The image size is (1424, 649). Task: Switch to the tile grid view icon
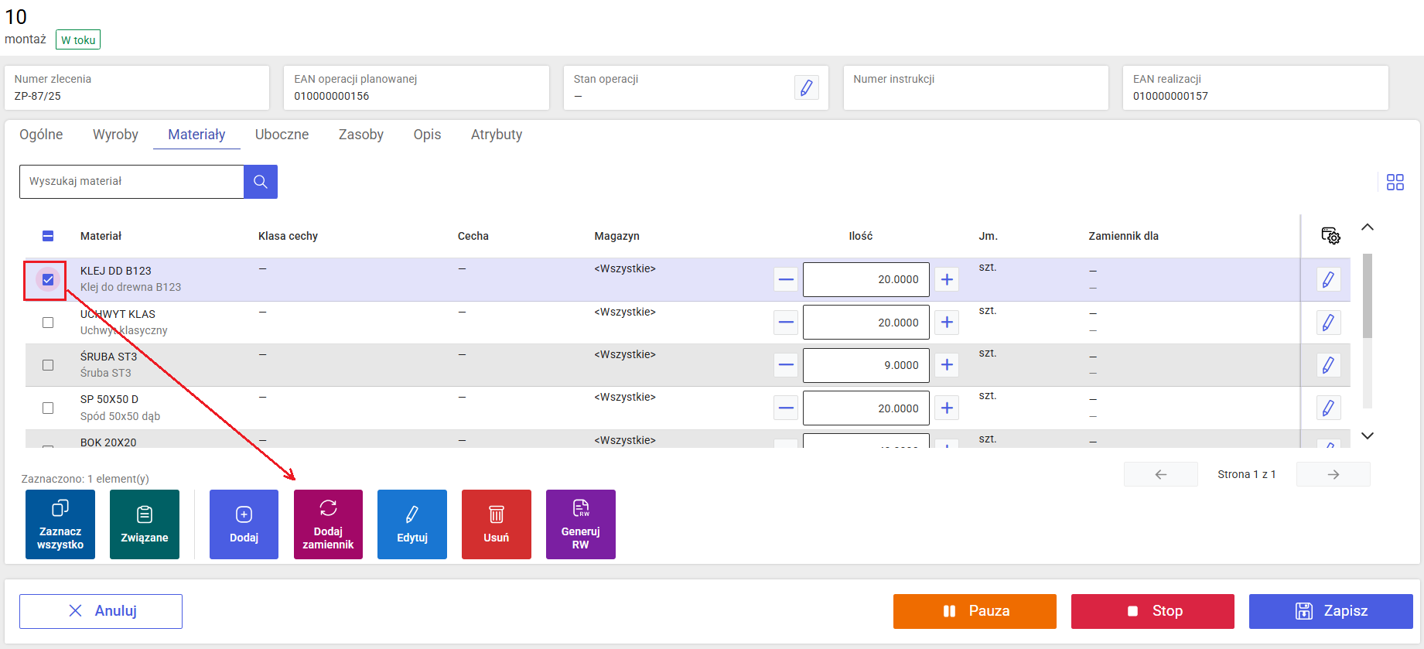tap(1395, 182)
